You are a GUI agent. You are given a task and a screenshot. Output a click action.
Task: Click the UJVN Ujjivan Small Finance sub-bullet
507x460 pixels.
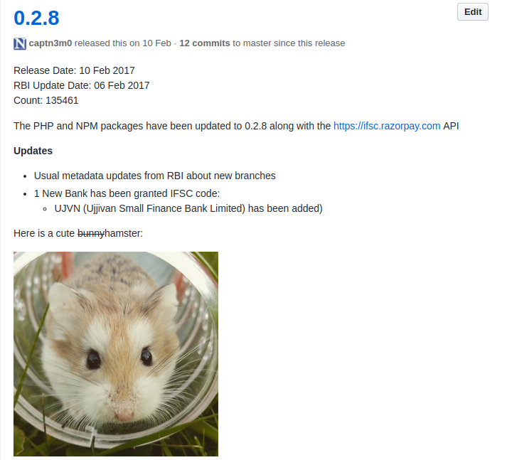(188, 208)
